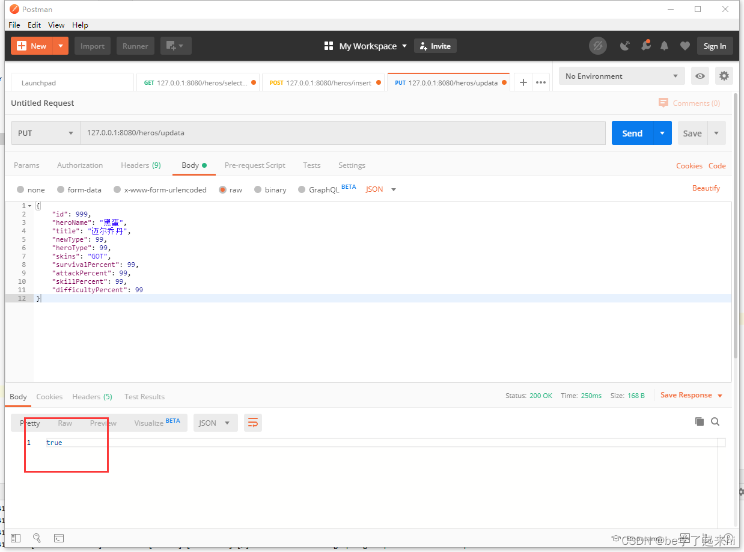
Task: Open Find and Replace from status bar
Action: (37, 538)
